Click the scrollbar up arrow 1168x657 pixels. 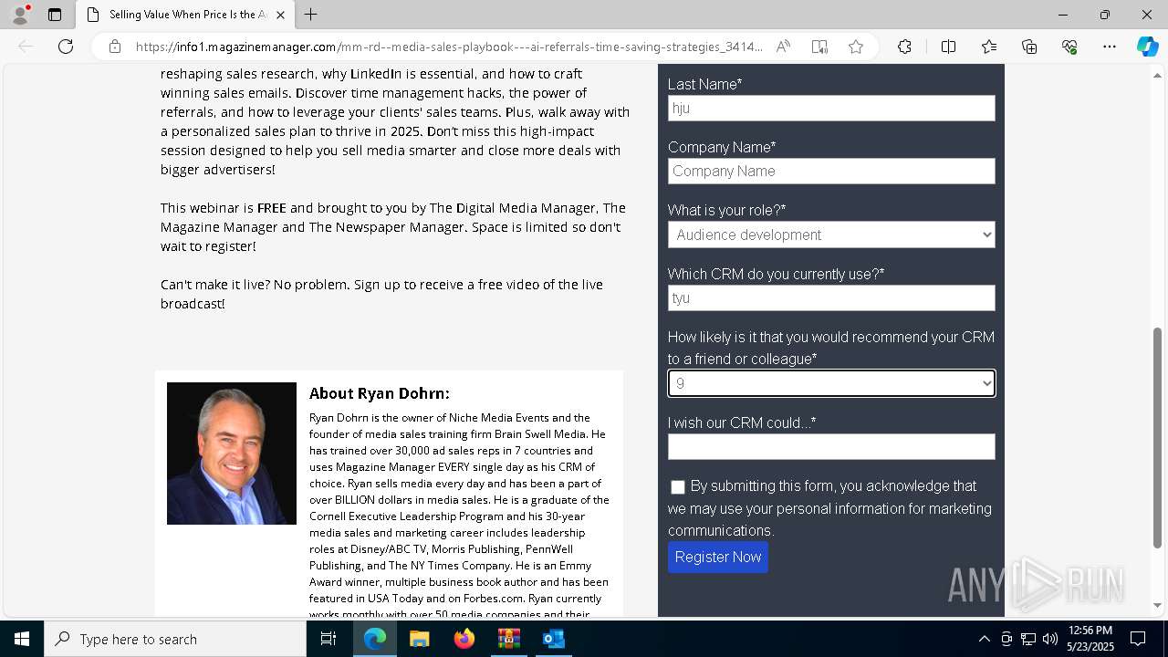[x=1158, y=74]
